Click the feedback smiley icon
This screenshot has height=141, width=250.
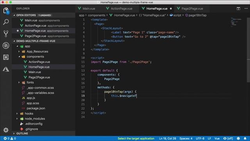pos(238,138)
